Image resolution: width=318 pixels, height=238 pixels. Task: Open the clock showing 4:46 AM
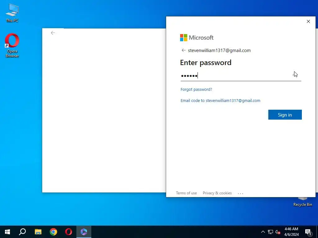click(x=291, y=232)
